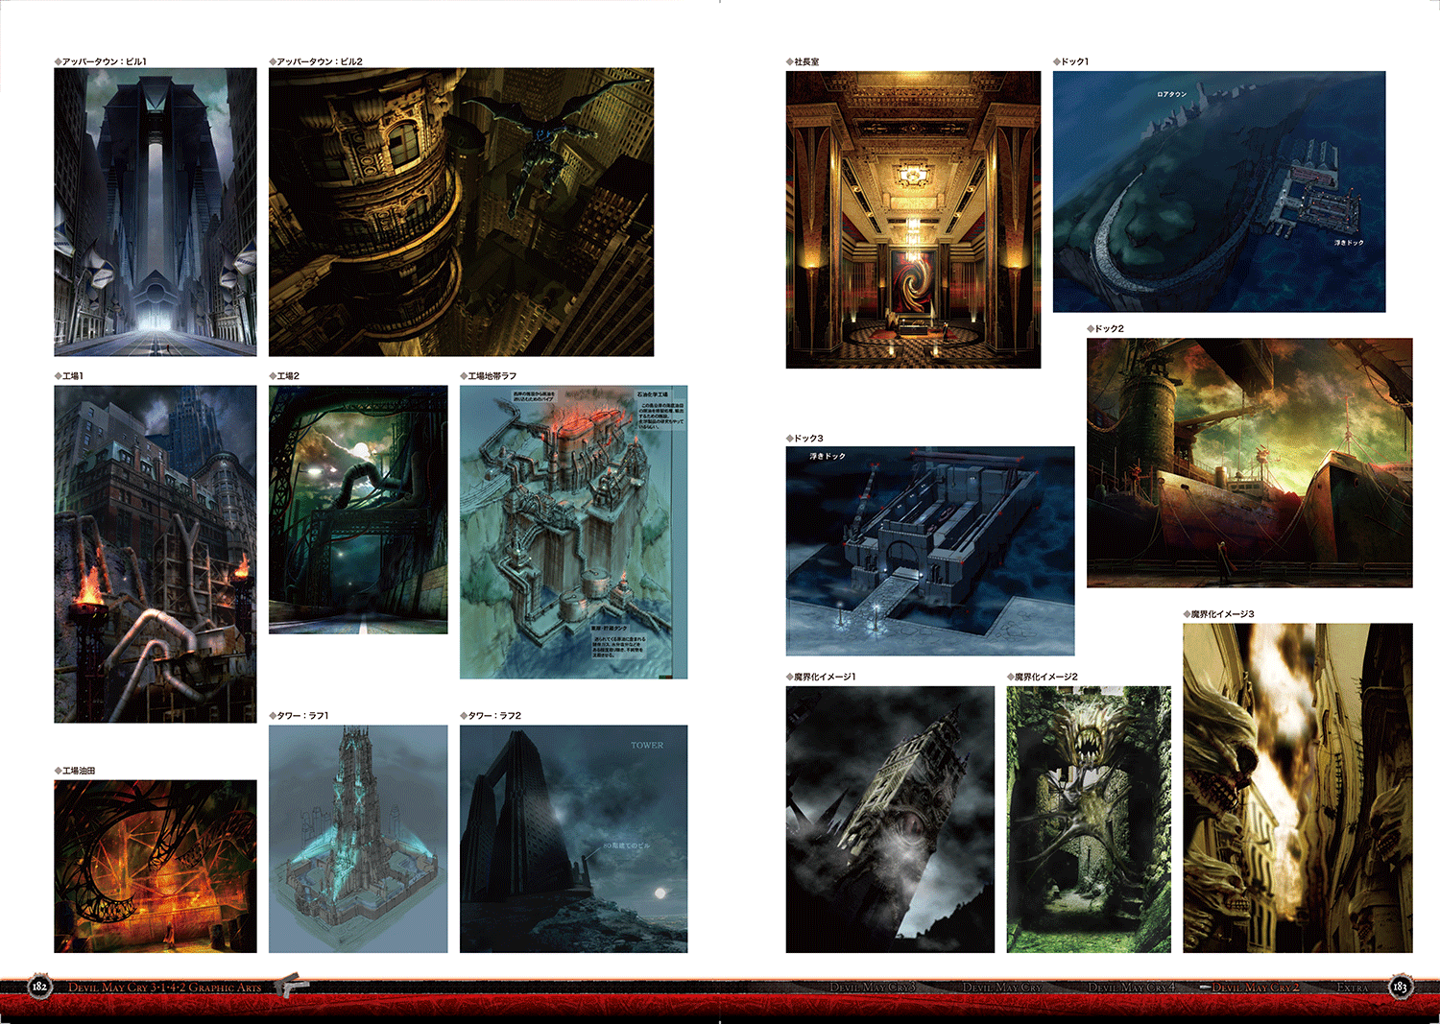Open the 工場1 factory pipes artwork
Image resolution: width=1440 pixels, height=1024 pixels.
(x=155, y=554)
